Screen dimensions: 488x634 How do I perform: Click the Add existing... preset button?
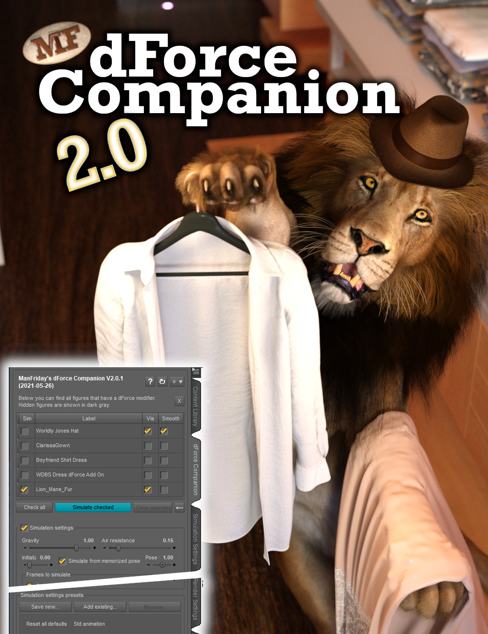pyautogui.click(x=100, y=607)
